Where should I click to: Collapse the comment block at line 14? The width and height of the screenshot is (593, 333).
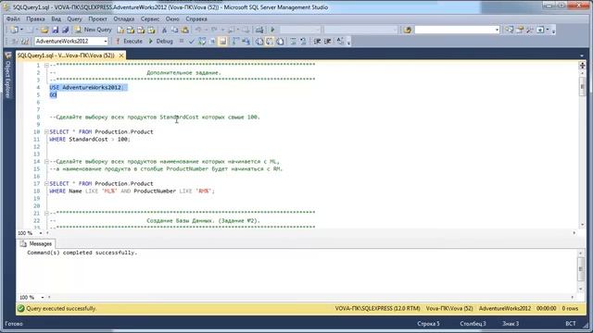[x=46, y=162]
